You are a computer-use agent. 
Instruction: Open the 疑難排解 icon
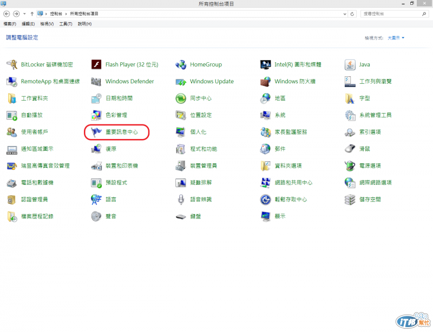click(181, 183)
